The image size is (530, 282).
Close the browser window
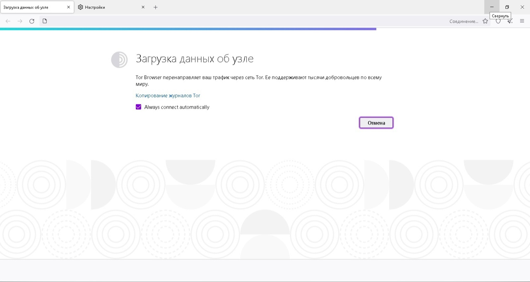coord(522,7)
